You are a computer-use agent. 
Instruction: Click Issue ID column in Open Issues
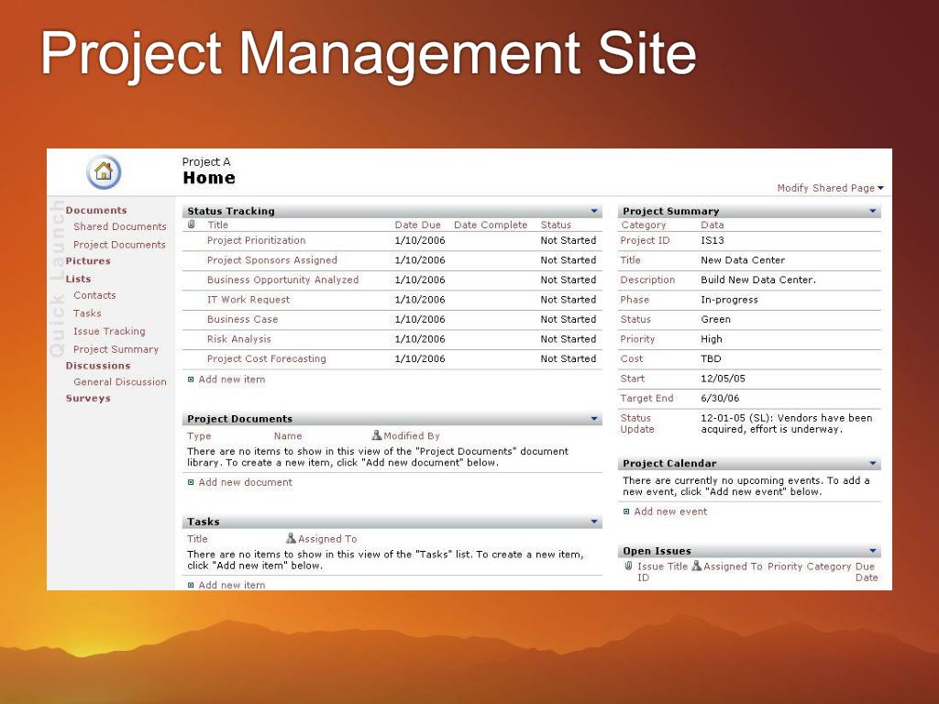[649, 572]
